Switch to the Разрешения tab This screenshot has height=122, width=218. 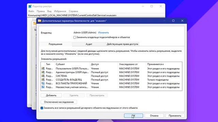coord(56,44)
